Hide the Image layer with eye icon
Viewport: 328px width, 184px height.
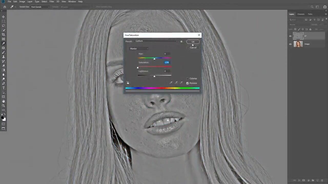pyautogui.click(x=290, y=44)
